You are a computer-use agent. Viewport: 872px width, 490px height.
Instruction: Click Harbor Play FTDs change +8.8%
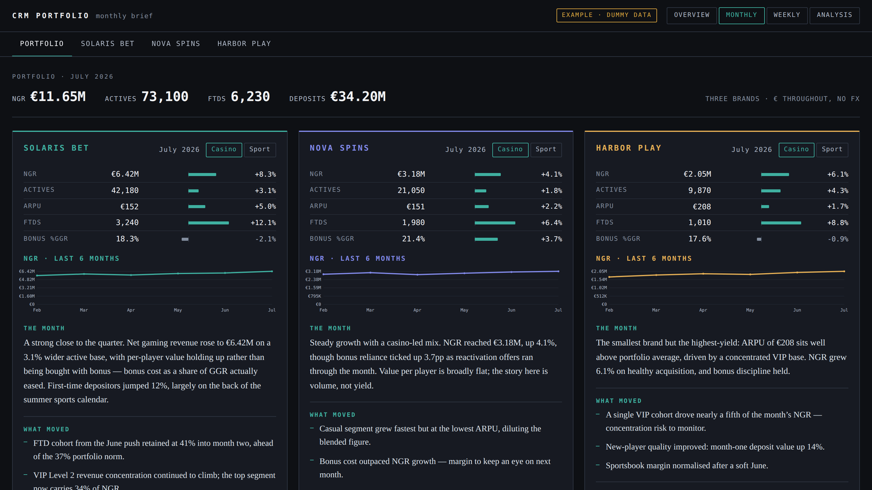tap(838, 223)
